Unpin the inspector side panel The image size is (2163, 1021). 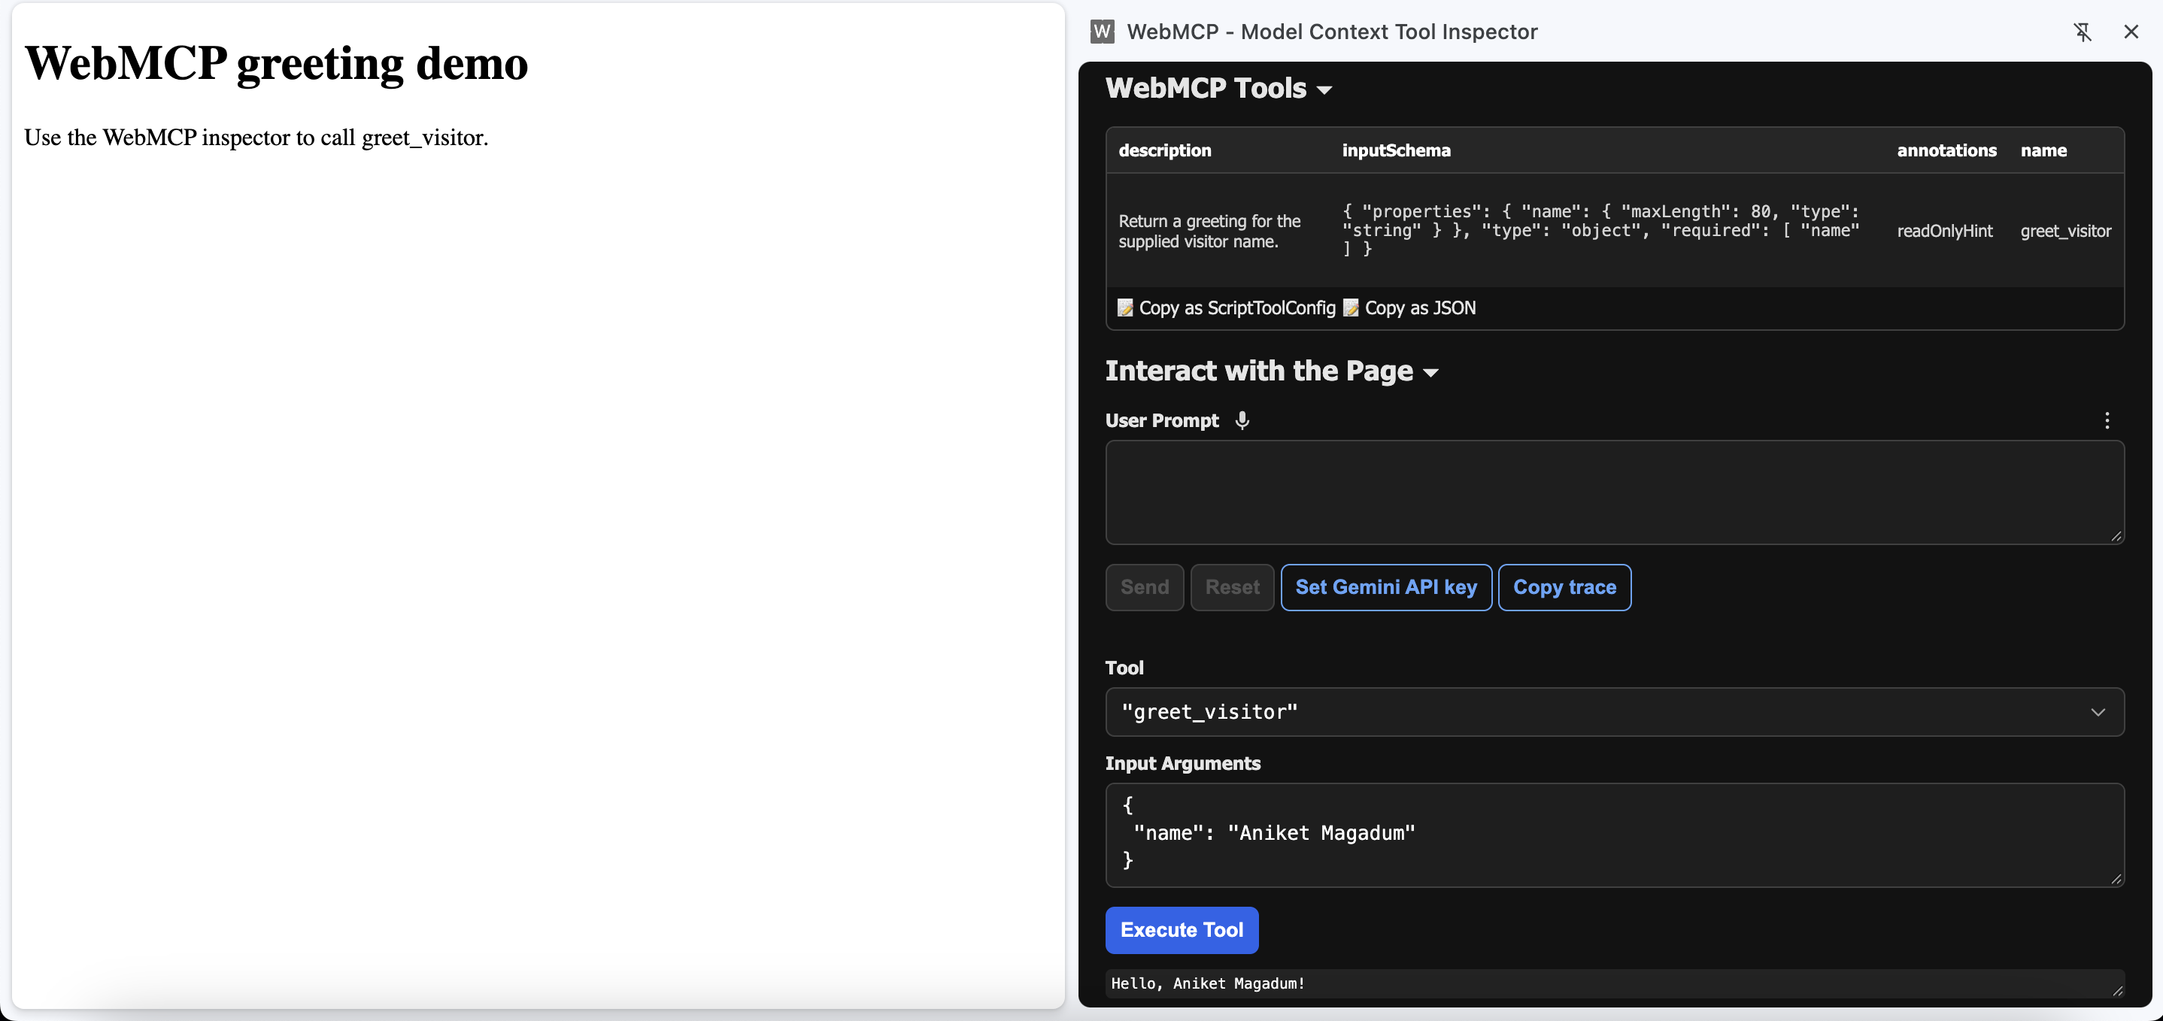click(2083, 32)
